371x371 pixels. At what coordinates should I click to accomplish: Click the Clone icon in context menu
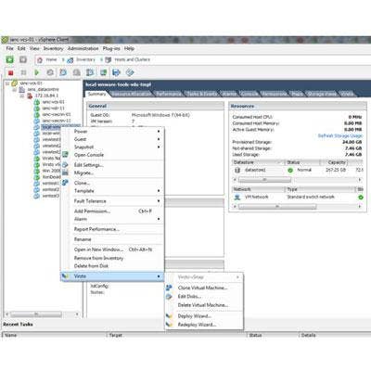[65, 183]
